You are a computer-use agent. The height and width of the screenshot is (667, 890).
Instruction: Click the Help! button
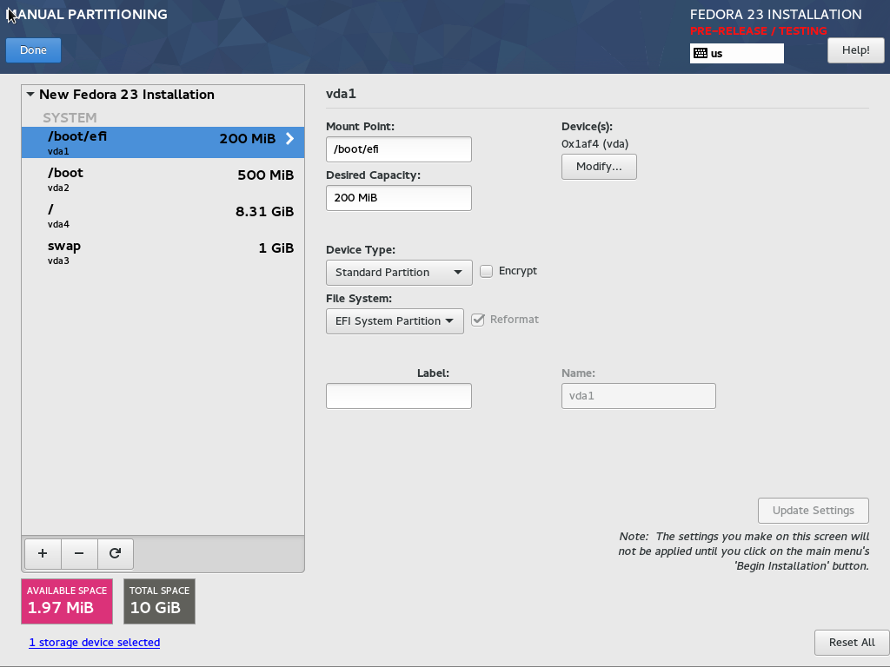855,50
